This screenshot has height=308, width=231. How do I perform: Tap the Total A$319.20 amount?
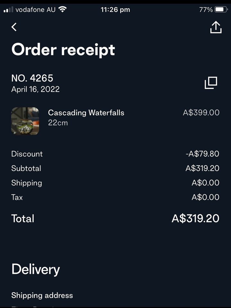pos(195,218)
